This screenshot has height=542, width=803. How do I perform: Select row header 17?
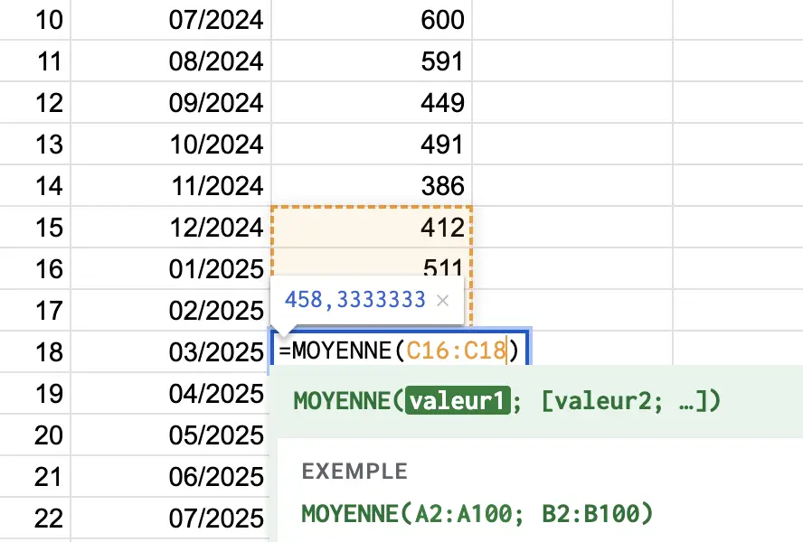[35, 310]
